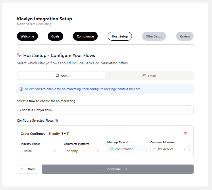Screen dimensions: 212x190
Task: Open the Commerce Platform Shopify dropdown
Action: pyautogui.click(x=83, y=151)
